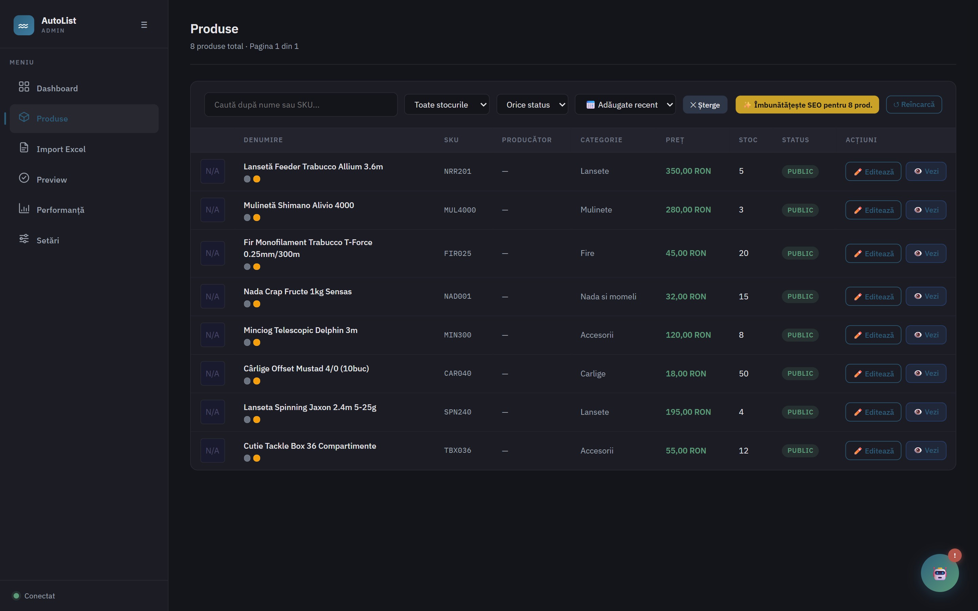
Task: Collapse sidebar with hamburger menu icon
Action: click(x=144, y=25)
